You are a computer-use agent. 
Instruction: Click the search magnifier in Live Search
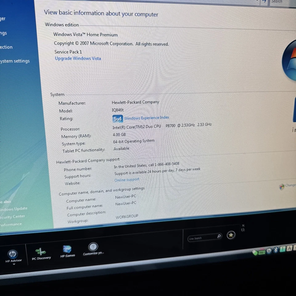coord(219,236)
